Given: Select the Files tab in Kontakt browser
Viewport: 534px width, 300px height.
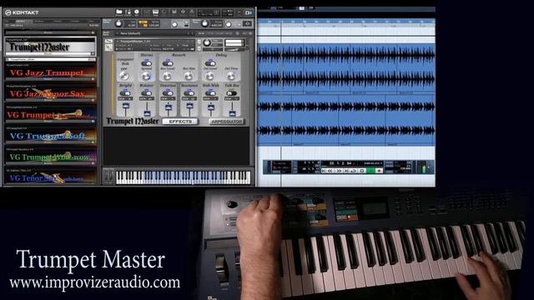Looking at the screenshot, I should 9,21.
